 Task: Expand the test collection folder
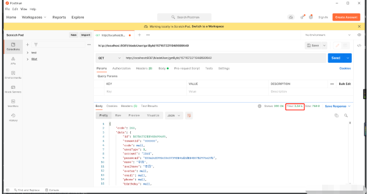[28, 53]
